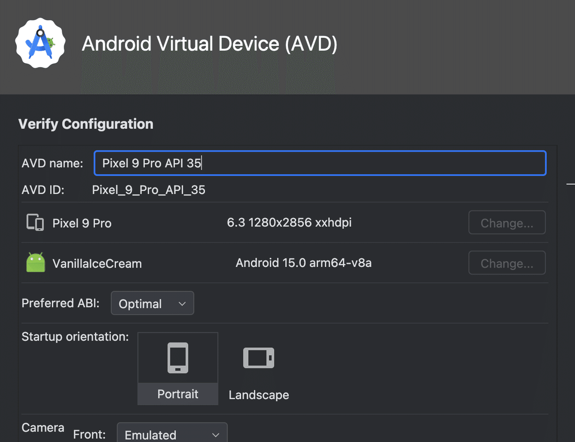Screen dimensions: 575x442
Task: Click the Android 15.0 arm64-v8a text
Action: click(x=304, y=263)
